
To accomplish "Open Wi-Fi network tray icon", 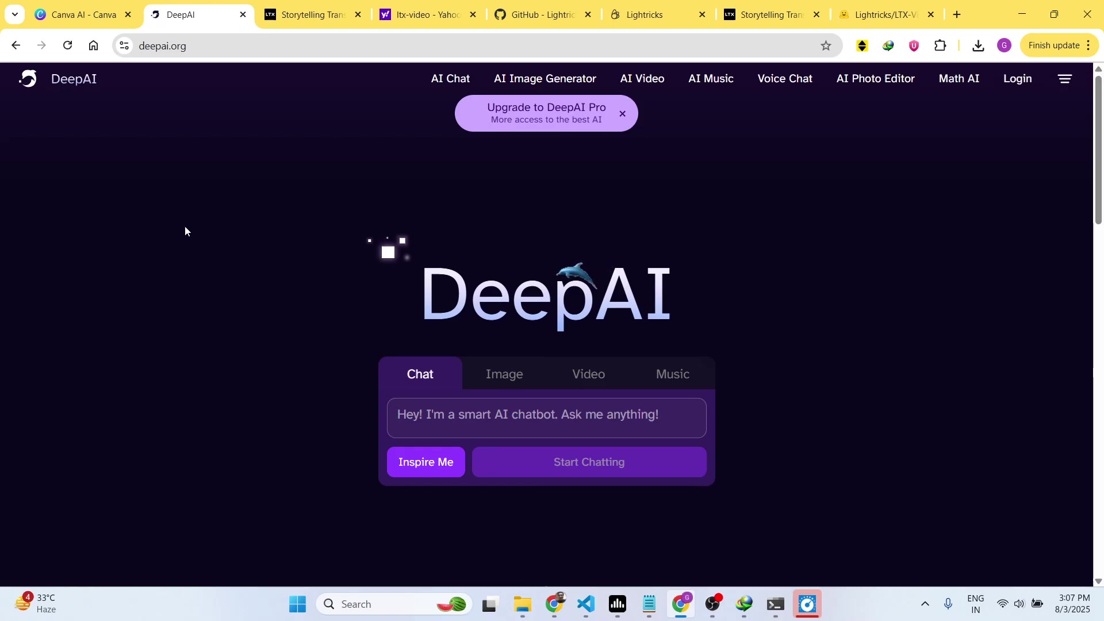I will tap(1002, 604).
